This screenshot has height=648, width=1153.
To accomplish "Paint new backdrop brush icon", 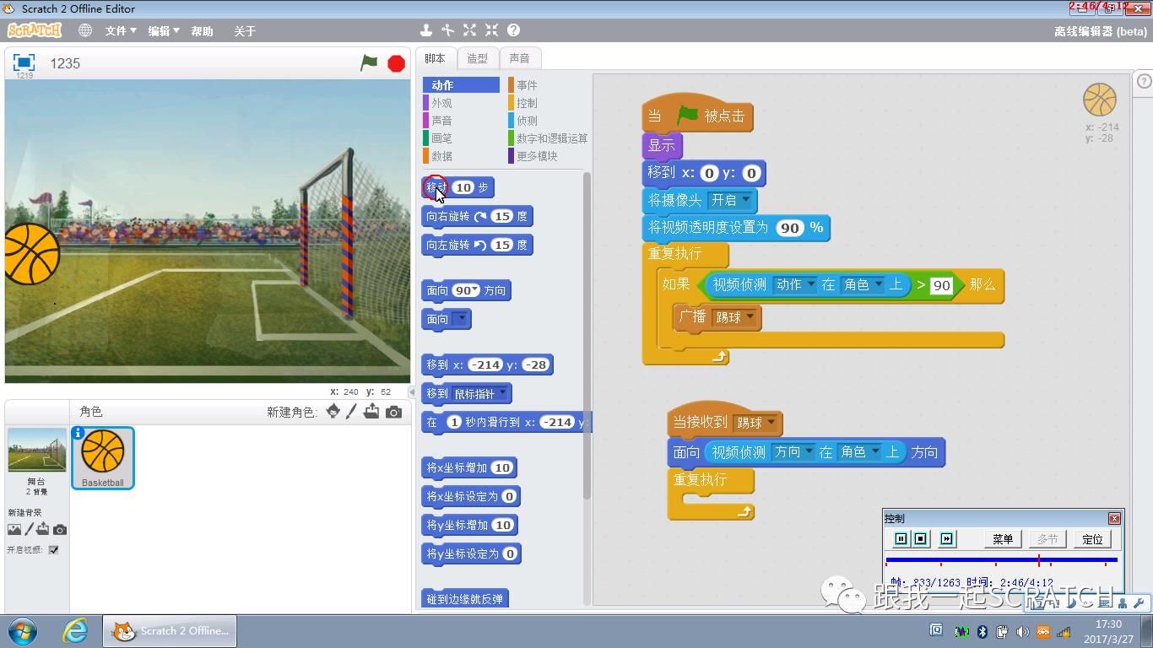I will (x=29, y=529).
